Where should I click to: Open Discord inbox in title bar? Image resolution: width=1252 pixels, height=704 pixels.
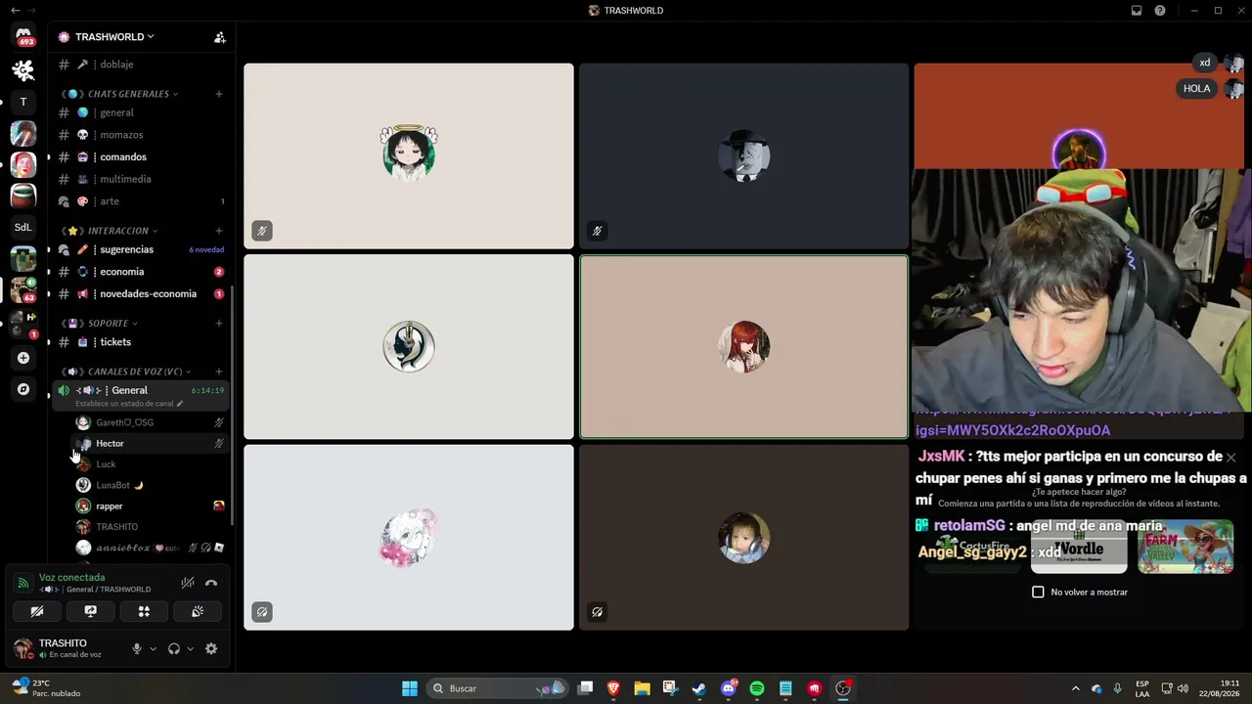pos(1137,11)
